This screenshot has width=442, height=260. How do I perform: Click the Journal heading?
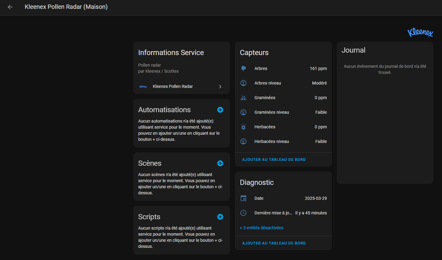(353, 50)
